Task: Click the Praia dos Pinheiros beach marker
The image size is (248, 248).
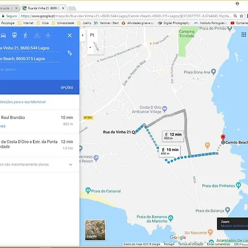Action: point(239,185)
